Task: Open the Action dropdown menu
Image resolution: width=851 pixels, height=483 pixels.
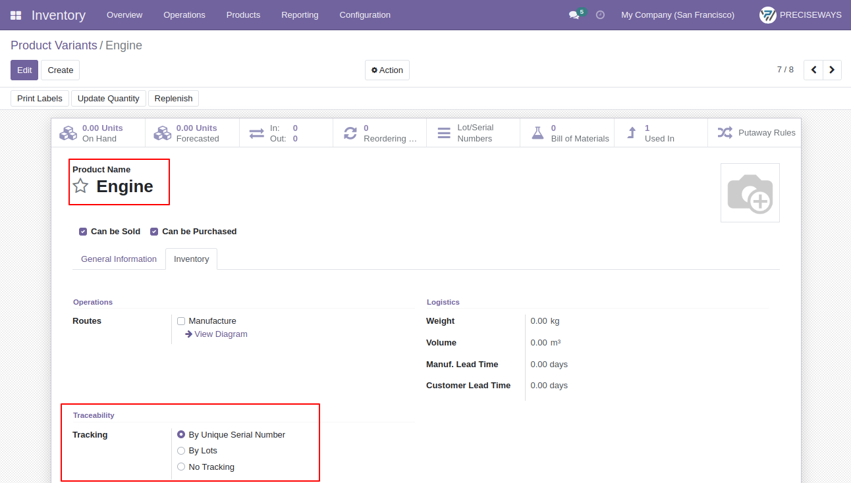Action: [x=387, y=70]
